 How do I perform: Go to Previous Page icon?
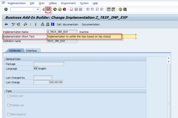click(x=93, y=9)
